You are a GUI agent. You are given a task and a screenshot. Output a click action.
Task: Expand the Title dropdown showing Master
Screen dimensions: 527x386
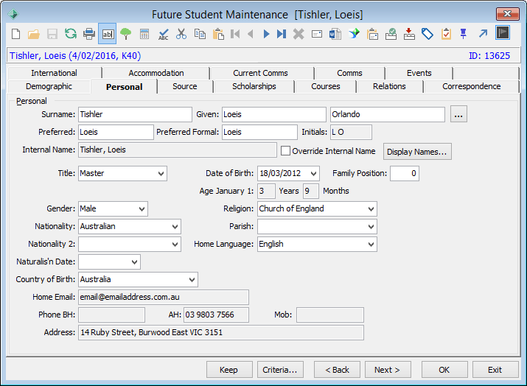161,174
